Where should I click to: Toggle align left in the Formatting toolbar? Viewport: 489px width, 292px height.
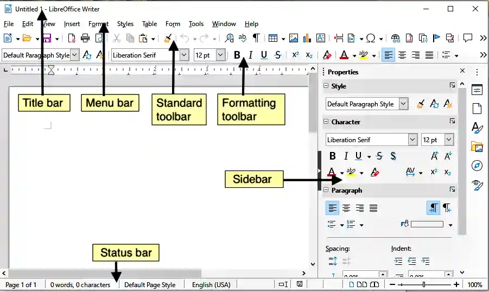coord(388,55)
